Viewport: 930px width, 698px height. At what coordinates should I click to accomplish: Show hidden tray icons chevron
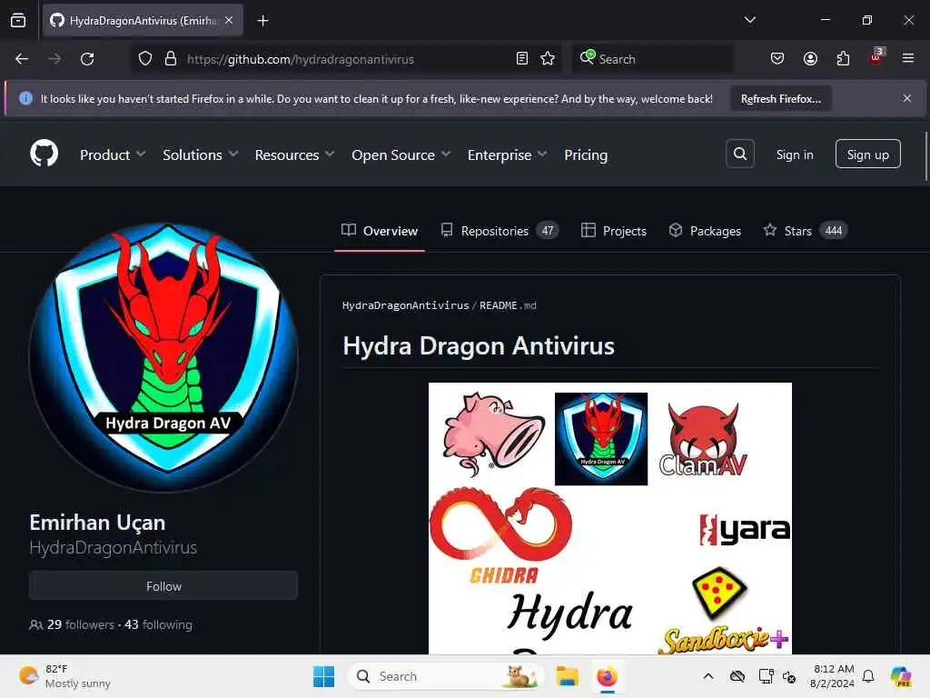708,676
